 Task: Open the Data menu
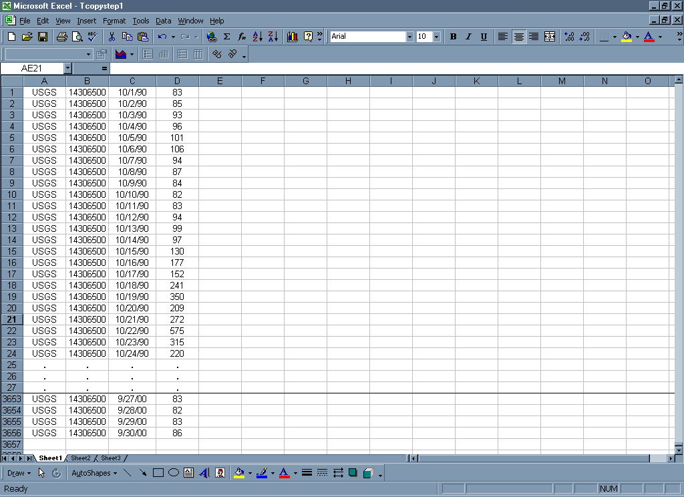click(163, 21)
